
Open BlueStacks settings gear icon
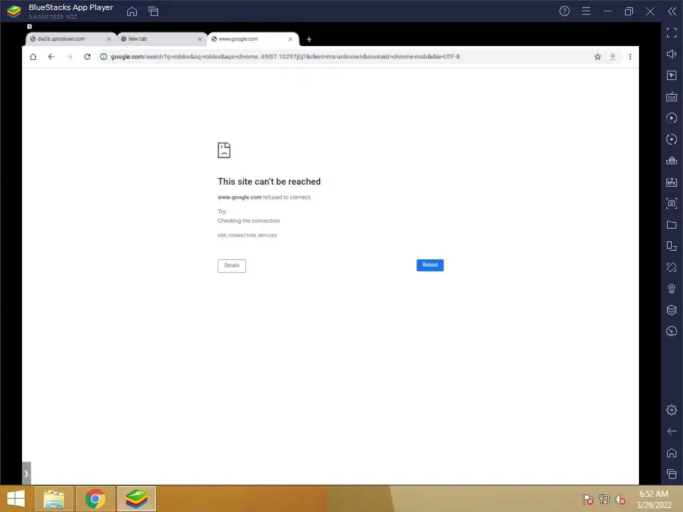coord(672,410)
